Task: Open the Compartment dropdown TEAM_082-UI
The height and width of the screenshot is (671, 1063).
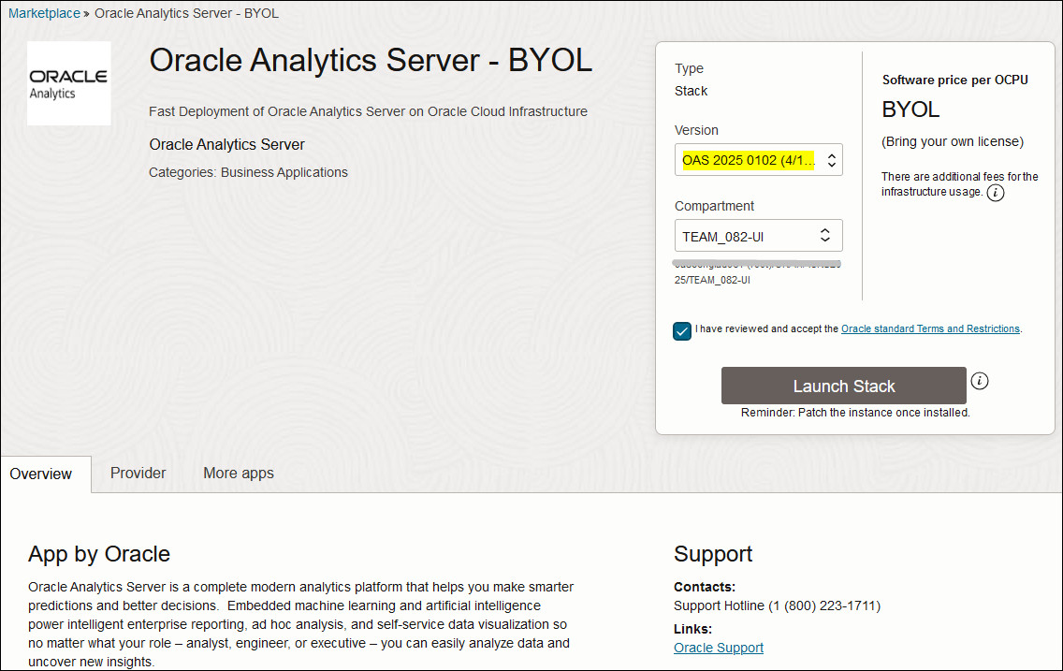Action: point(759,236)
